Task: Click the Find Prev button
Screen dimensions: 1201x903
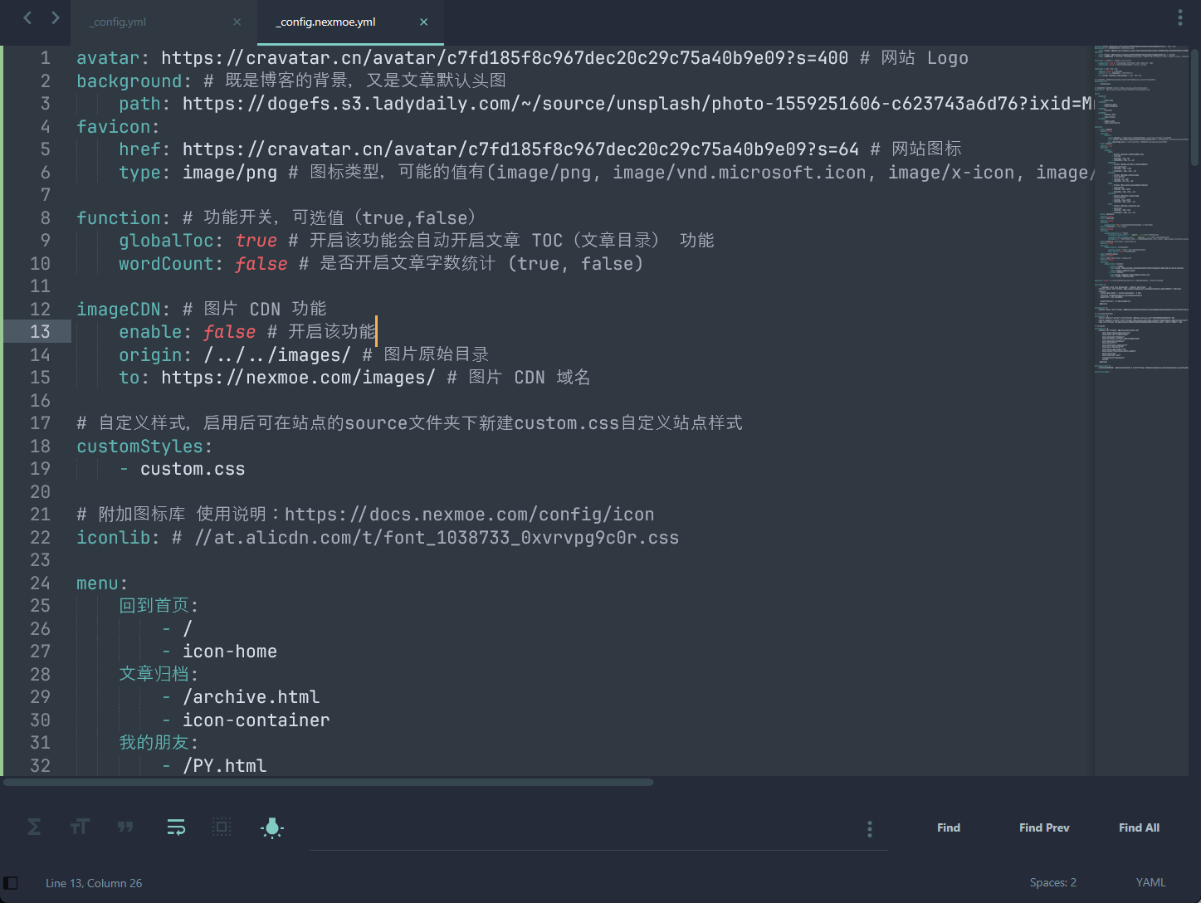Action: 1044,827
